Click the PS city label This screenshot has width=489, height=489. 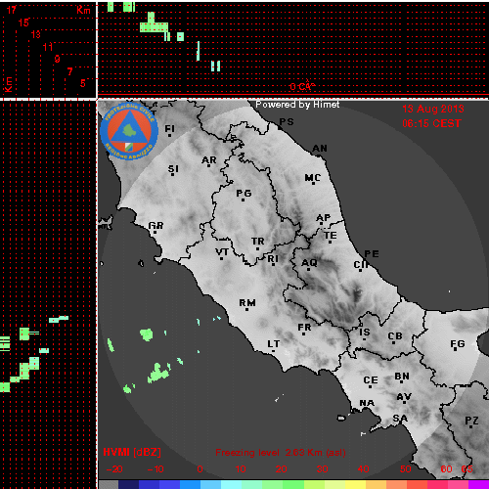click(x=287, y=121)
